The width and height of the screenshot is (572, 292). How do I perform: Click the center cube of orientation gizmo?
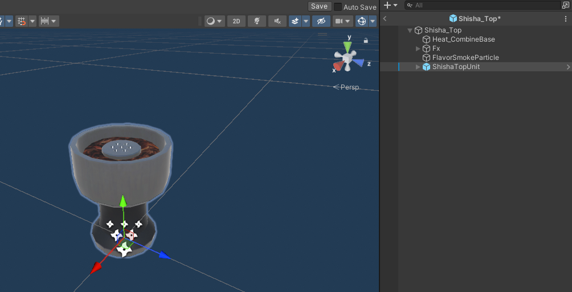click(348, 58)
